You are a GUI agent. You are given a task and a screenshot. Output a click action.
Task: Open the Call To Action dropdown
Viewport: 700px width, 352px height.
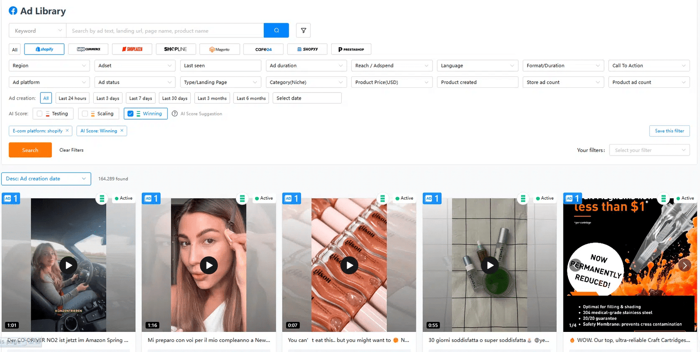coord(649,66)
